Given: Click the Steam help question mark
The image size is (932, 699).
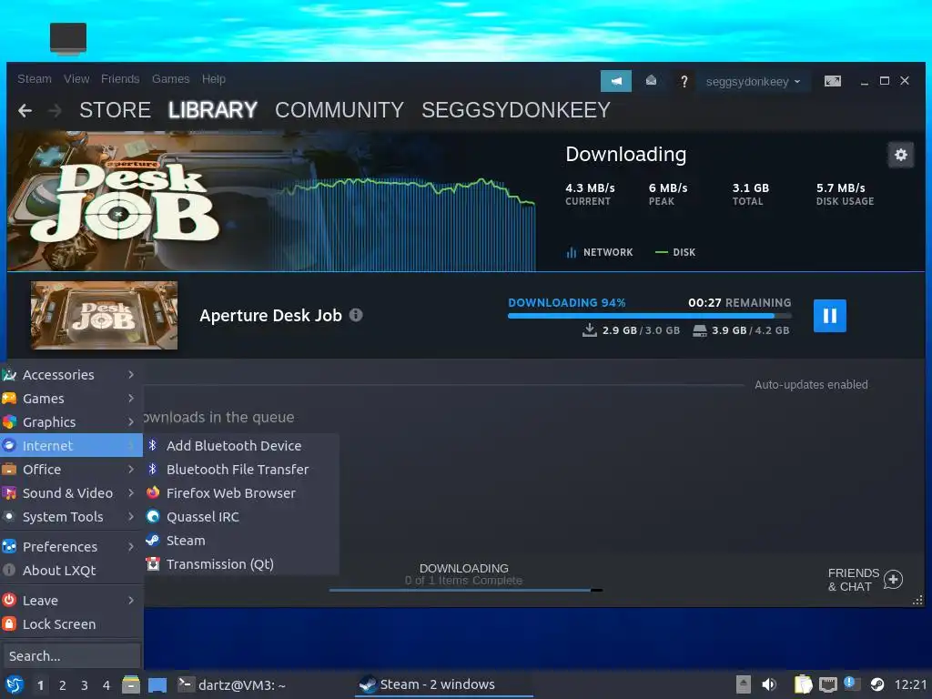Looking at the screenshot, I should 684,81.
